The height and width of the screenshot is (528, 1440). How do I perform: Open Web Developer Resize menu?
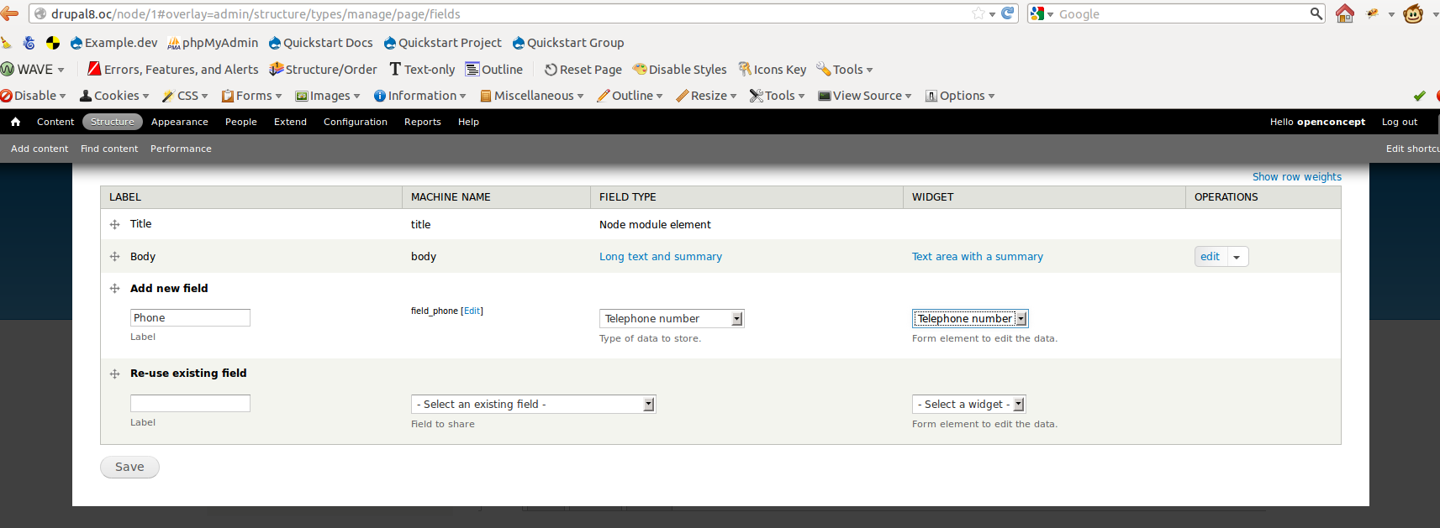(706, 96)
